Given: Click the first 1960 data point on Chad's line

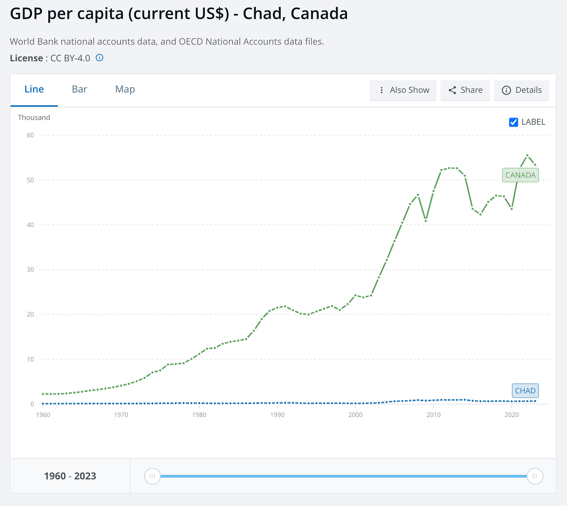Looking at the screenshot, I should (x=43, y=404).
